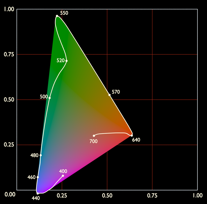Select the marker dot beside the 500 label
Image resolution: width=207 pixels, height=204 pixels.
(x=50, y=98)
